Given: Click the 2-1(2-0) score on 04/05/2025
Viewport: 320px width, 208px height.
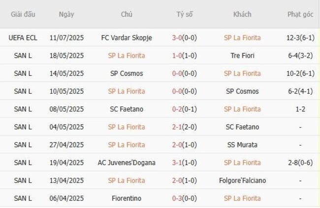Looking at the screenshot, I should click(x=184, y=127).
